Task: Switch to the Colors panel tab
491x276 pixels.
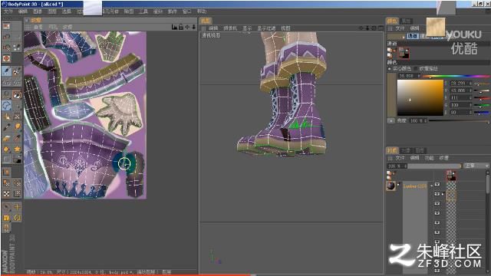Action: point(392,21)
